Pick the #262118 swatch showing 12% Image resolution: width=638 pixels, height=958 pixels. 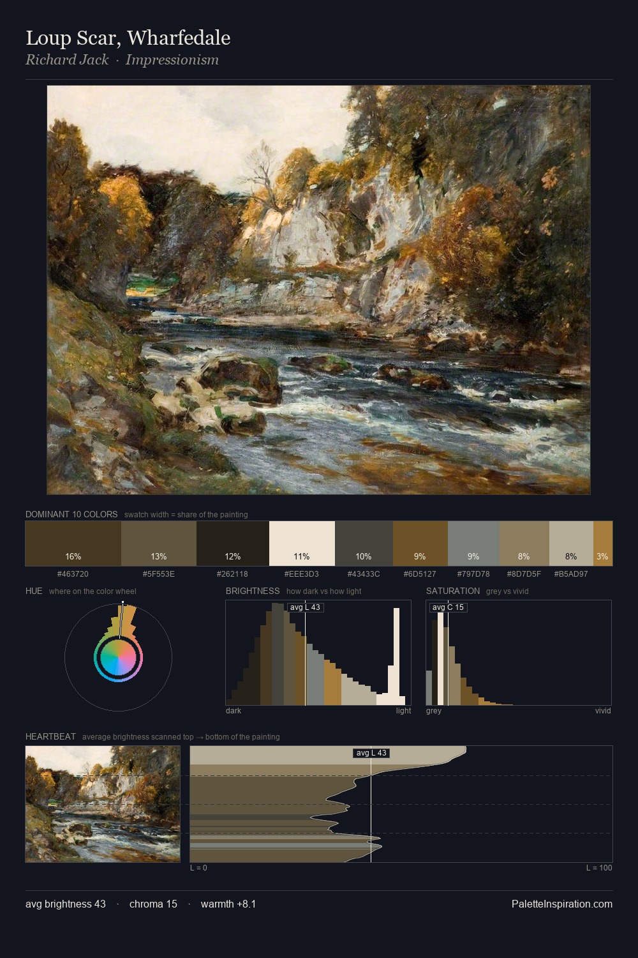(x=233, y=544)
